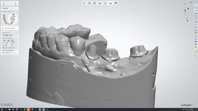Select the third sculpt toolkit tool icon
Screen dimensions: 198x111
click(x=7, y=35)
